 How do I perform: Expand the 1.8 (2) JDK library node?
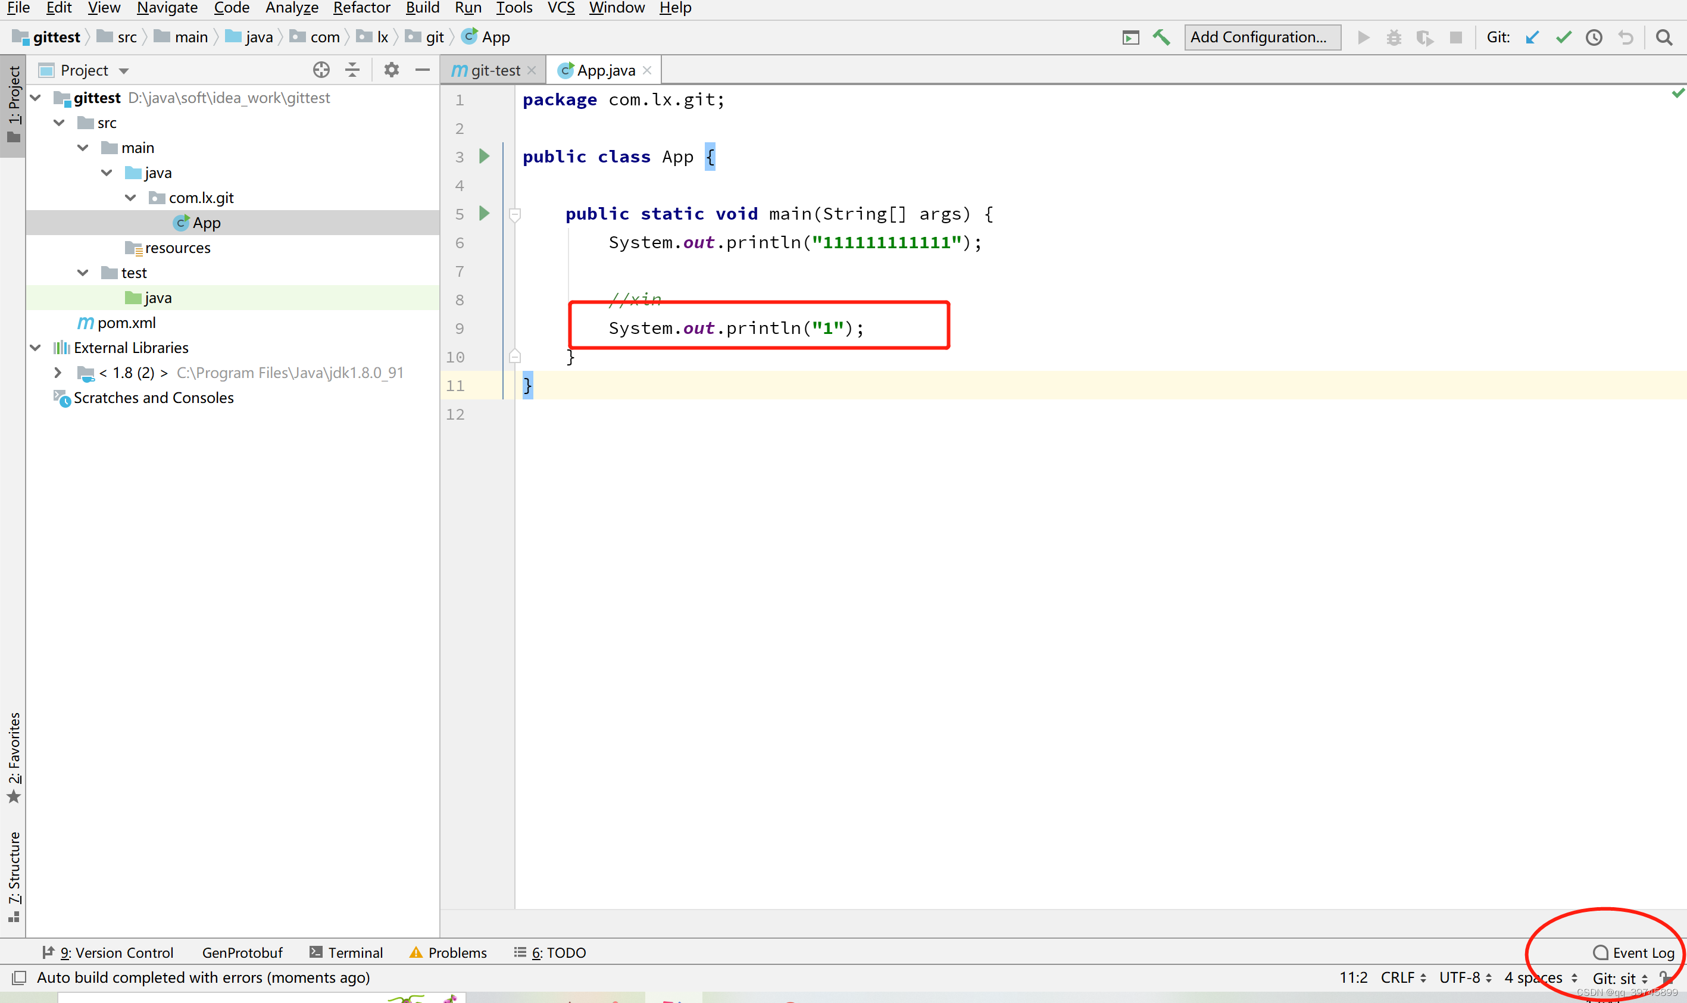click(x=58, y=373)
